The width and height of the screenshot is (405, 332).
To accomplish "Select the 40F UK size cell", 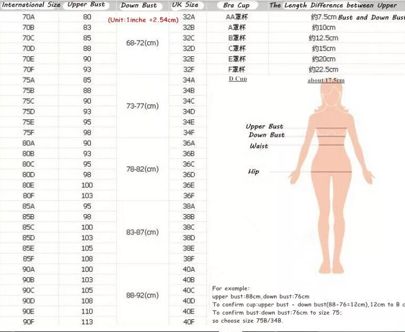I will coord(189,322).
